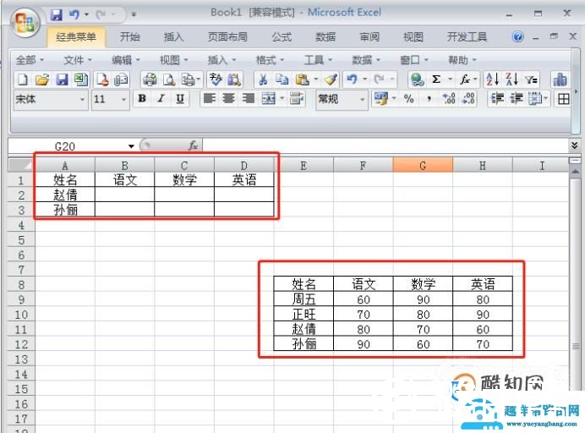
Task: Switch to the 开始 ribbon tab
Action: point(130,37)
